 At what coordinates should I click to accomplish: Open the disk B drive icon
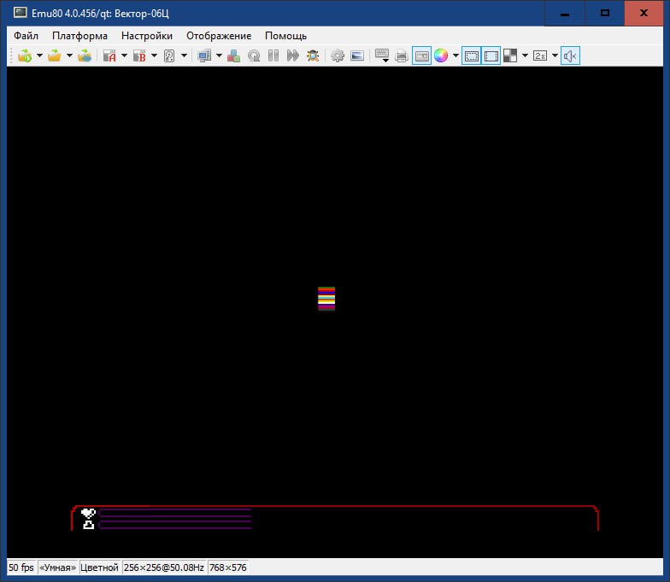(x=139, y=56)
